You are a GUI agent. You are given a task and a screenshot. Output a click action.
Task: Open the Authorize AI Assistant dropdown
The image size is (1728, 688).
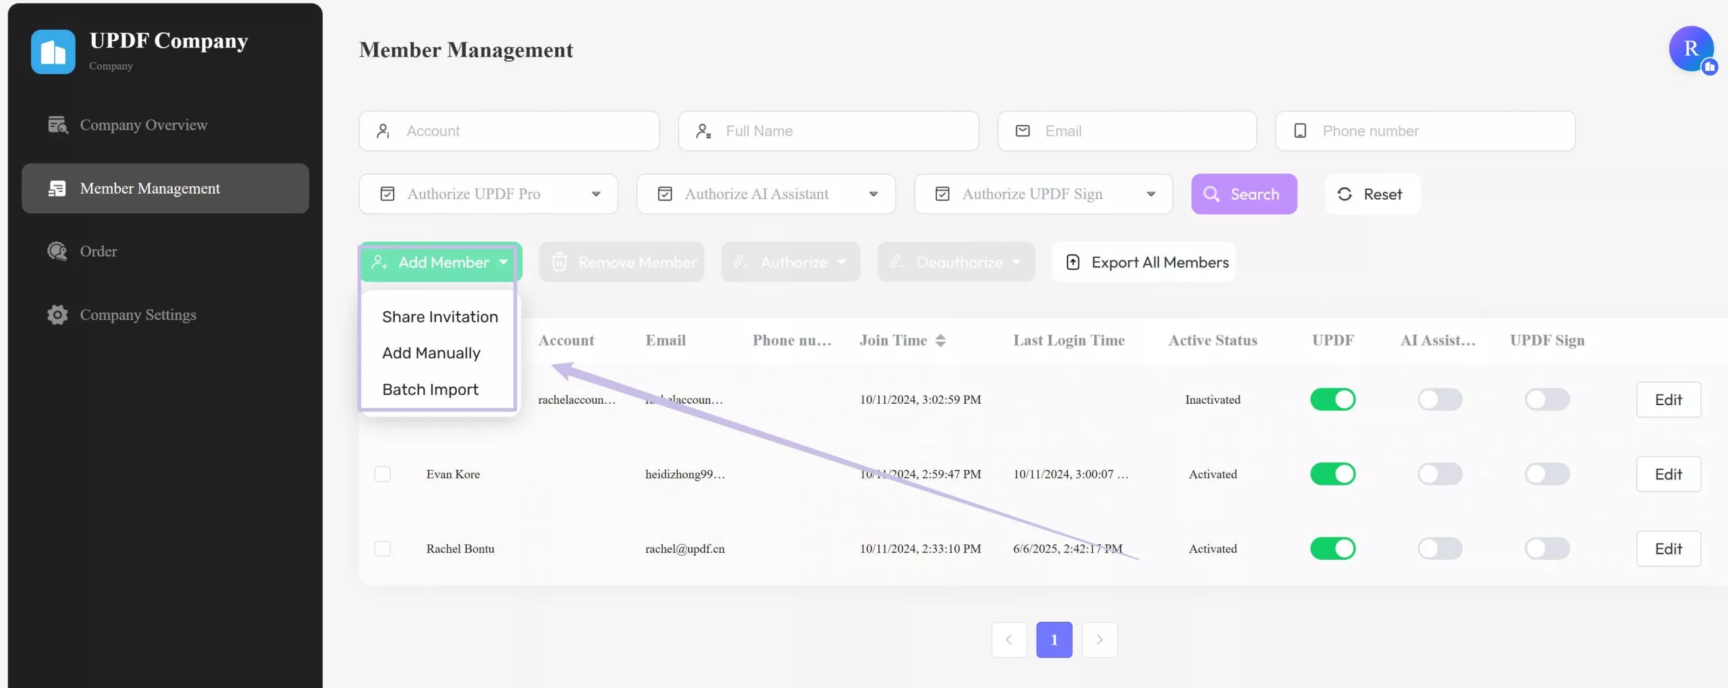766,194
